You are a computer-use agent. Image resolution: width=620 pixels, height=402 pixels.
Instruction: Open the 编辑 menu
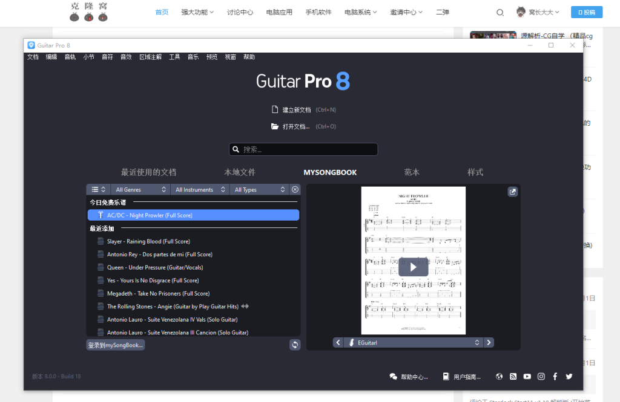pyautogui.click(x=51, y=57)
